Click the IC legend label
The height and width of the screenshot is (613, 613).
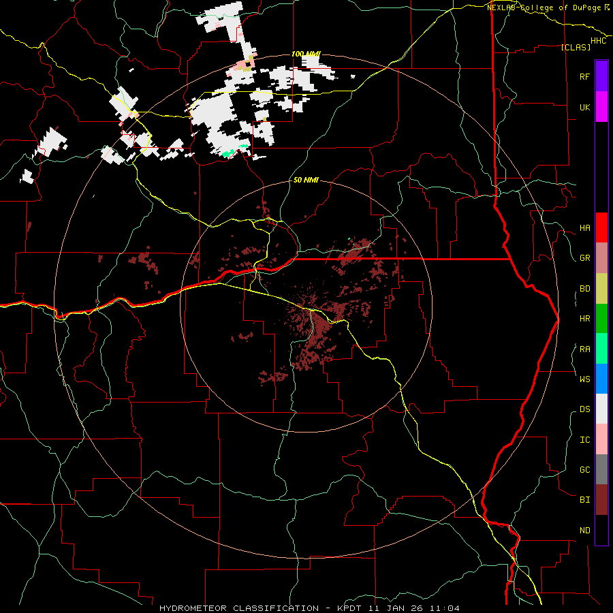[585, 439]
